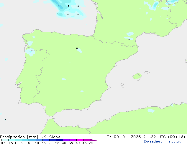The width and height of the screenshot is (187, 144).
Task: Click the arrow tip for values above 50
Action: 93,140
